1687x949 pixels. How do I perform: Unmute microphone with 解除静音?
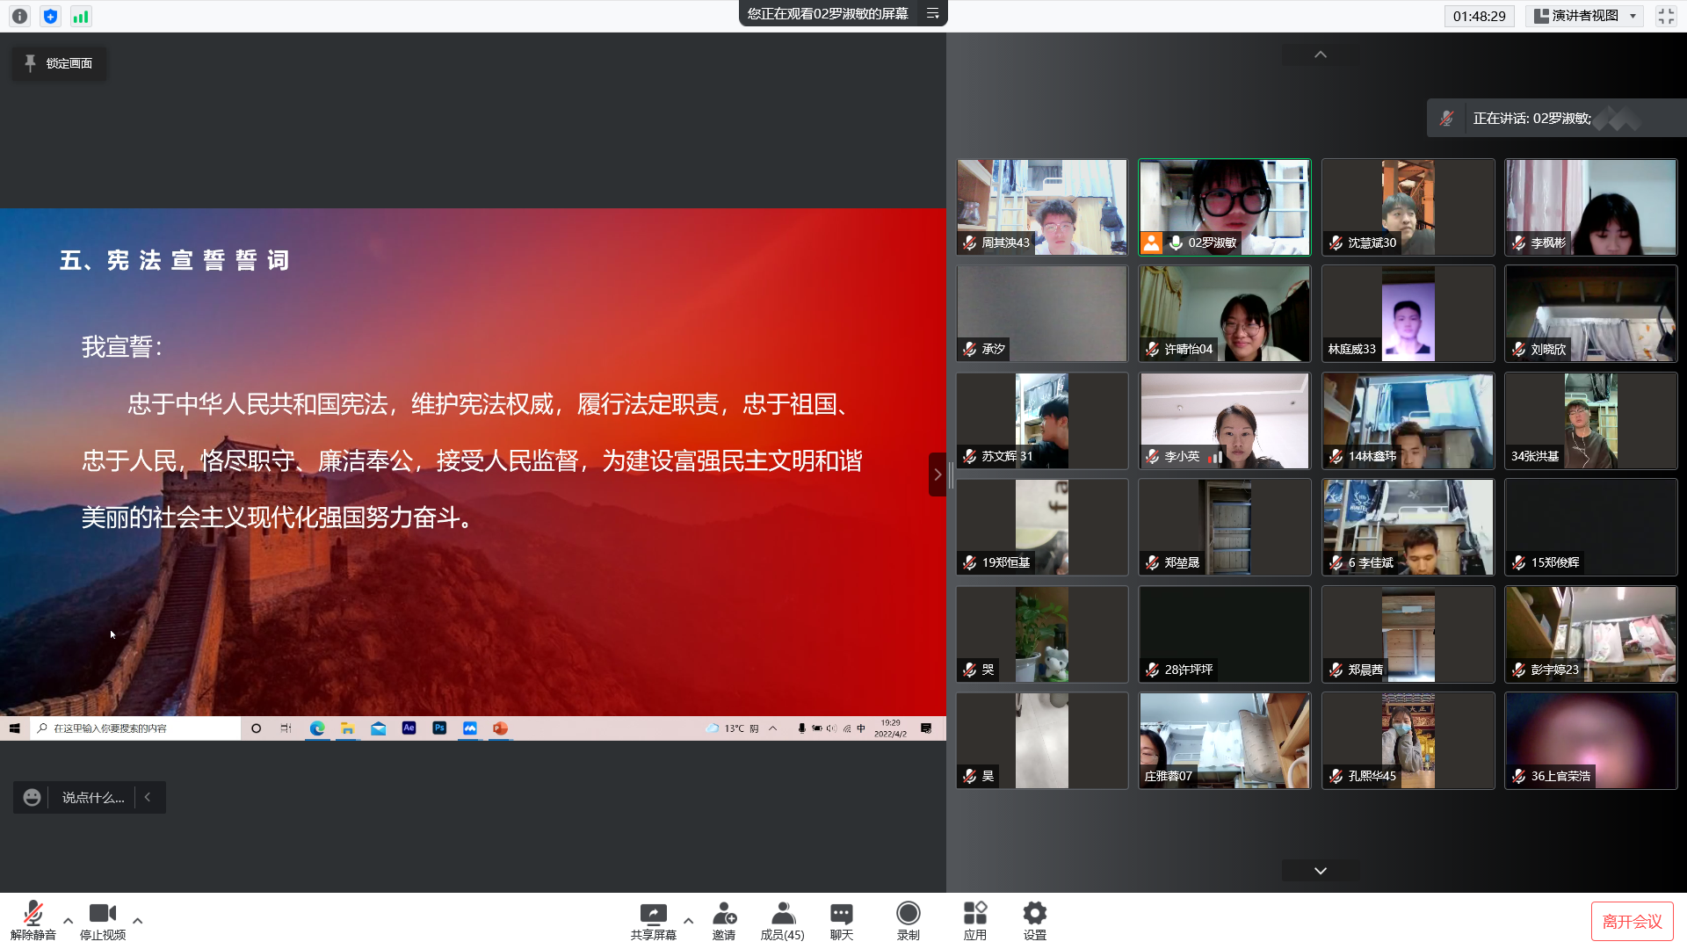click(33, 920)
